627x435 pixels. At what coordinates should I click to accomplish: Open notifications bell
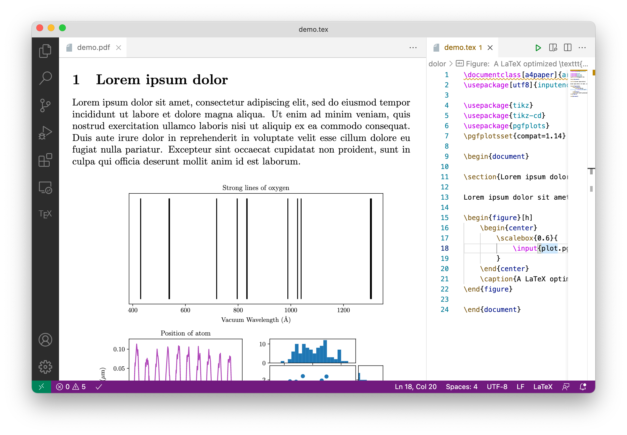pyautogui.click(x=583, y=387)
